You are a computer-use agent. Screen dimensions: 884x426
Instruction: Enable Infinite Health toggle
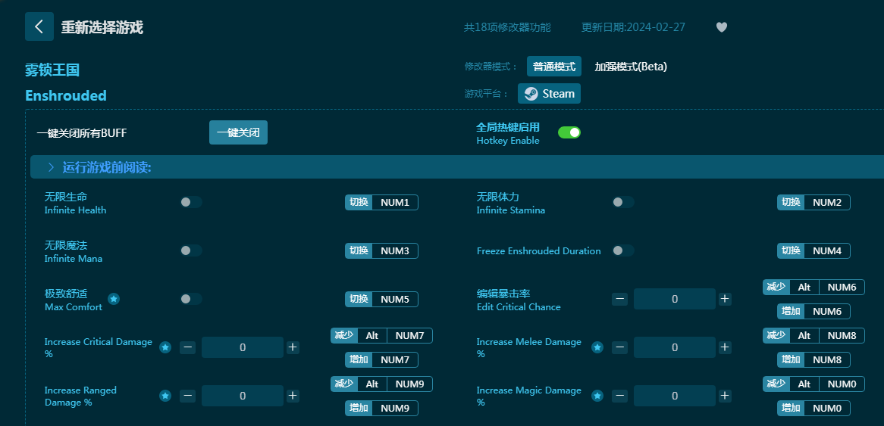click(x=191, y=202)
